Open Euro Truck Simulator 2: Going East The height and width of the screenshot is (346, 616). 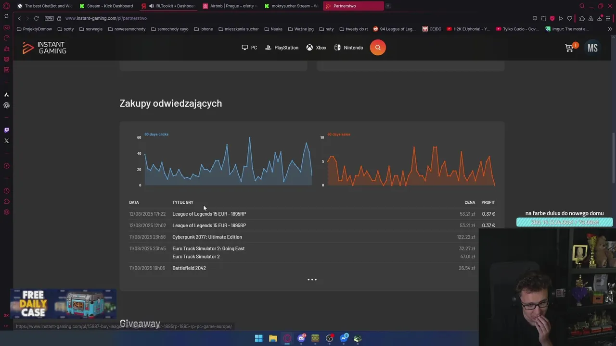click(x=208, y=248)
